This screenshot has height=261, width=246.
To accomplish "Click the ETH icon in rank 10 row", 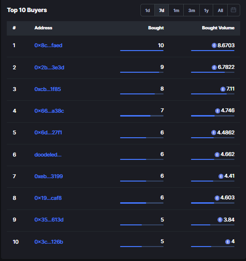I will [228, 242].
